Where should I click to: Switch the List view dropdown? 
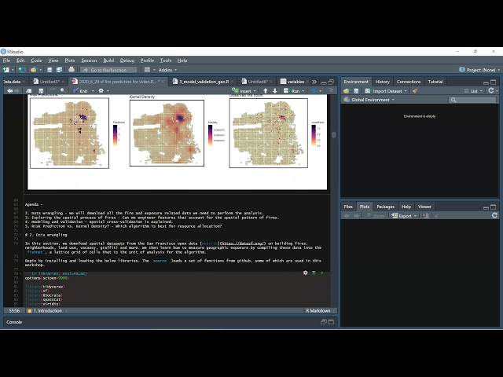click(473, 91)
